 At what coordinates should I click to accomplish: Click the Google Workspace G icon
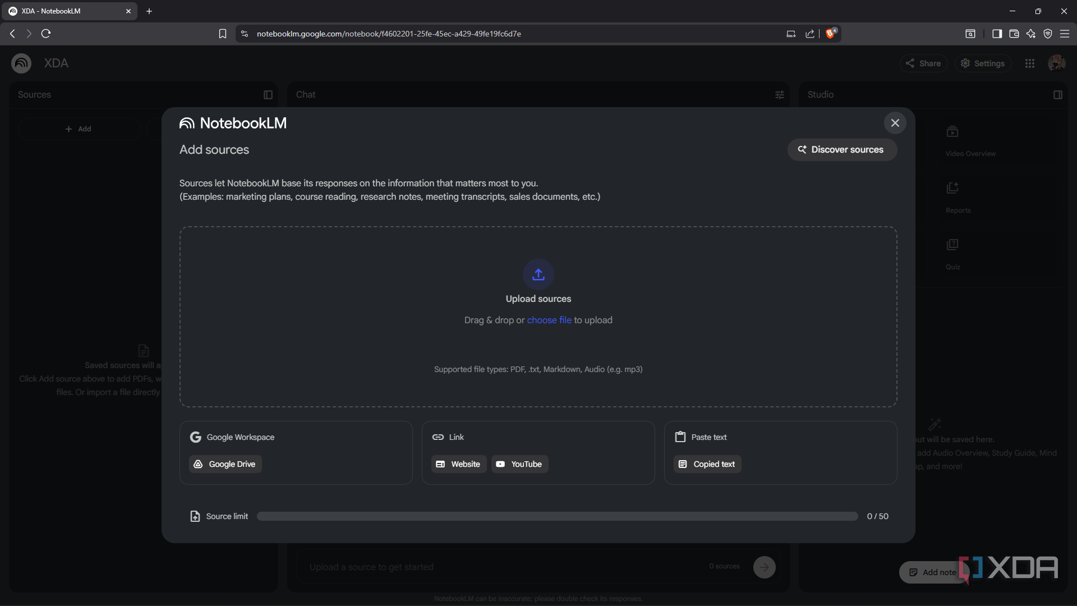[x=195, y=437]
